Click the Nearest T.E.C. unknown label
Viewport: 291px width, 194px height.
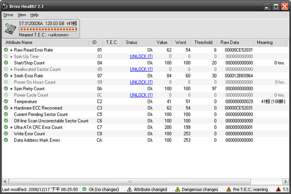pyautogui.click(x=44, y=35)
